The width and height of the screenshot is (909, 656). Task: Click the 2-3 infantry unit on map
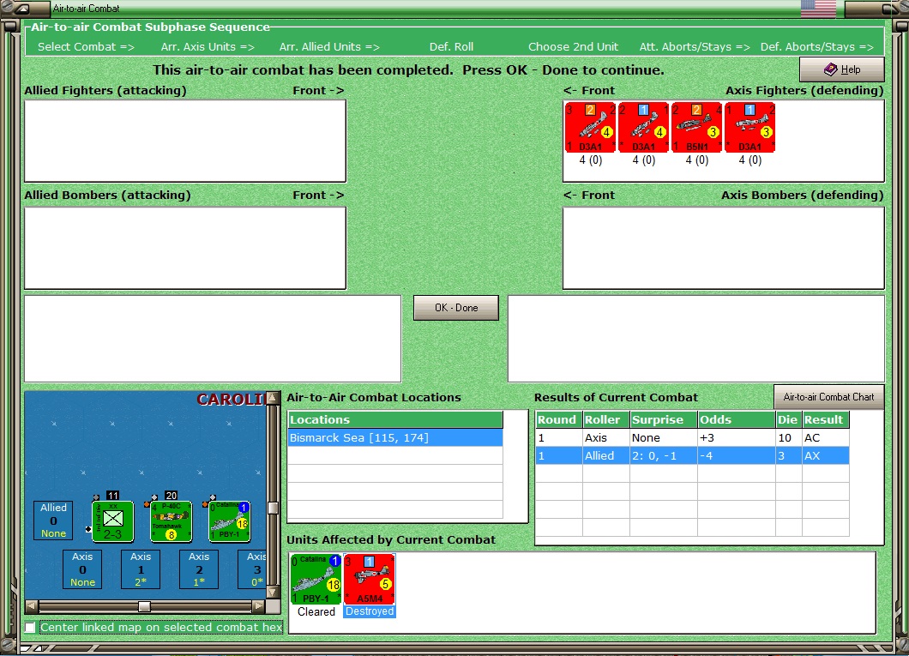pos(112,521)
